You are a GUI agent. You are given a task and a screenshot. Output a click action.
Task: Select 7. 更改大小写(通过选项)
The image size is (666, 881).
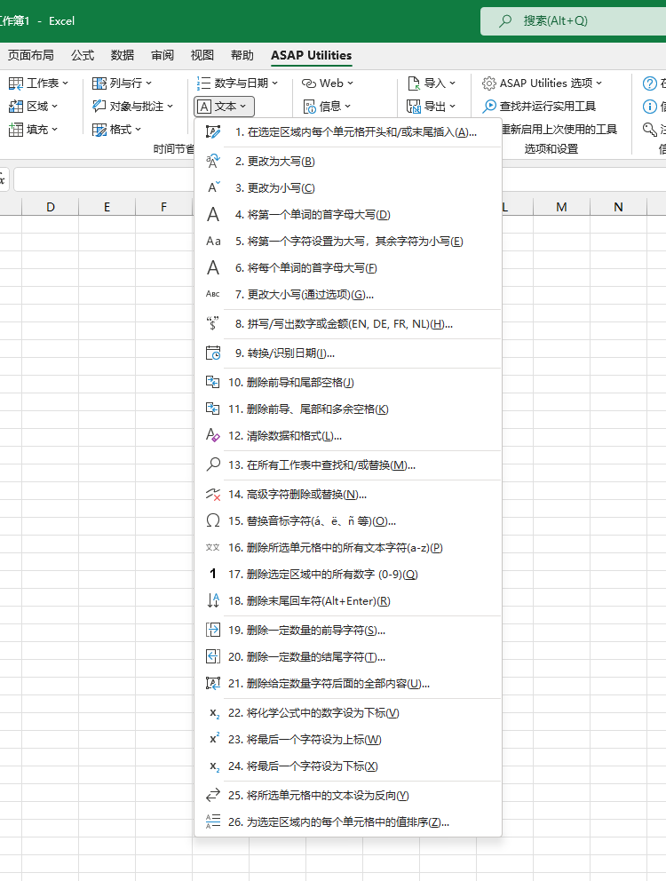tap(348, 295)
